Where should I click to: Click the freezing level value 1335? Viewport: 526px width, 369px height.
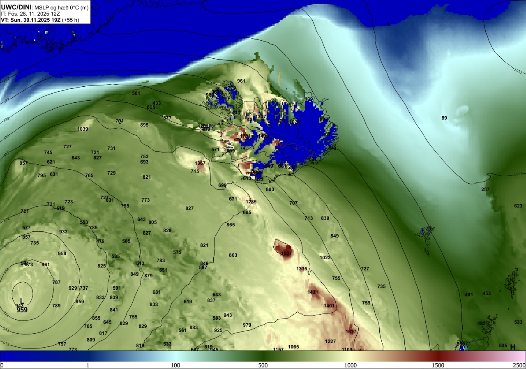pos(302,269)
